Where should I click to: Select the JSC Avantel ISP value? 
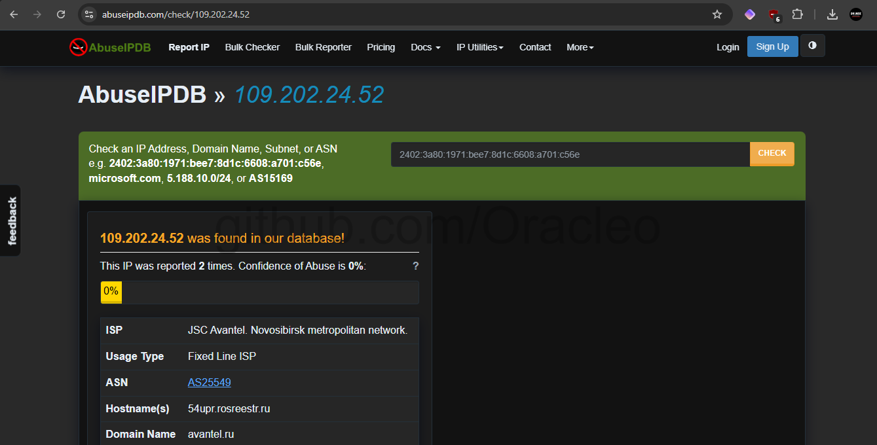pyautogui.click(x=298, y=330)
